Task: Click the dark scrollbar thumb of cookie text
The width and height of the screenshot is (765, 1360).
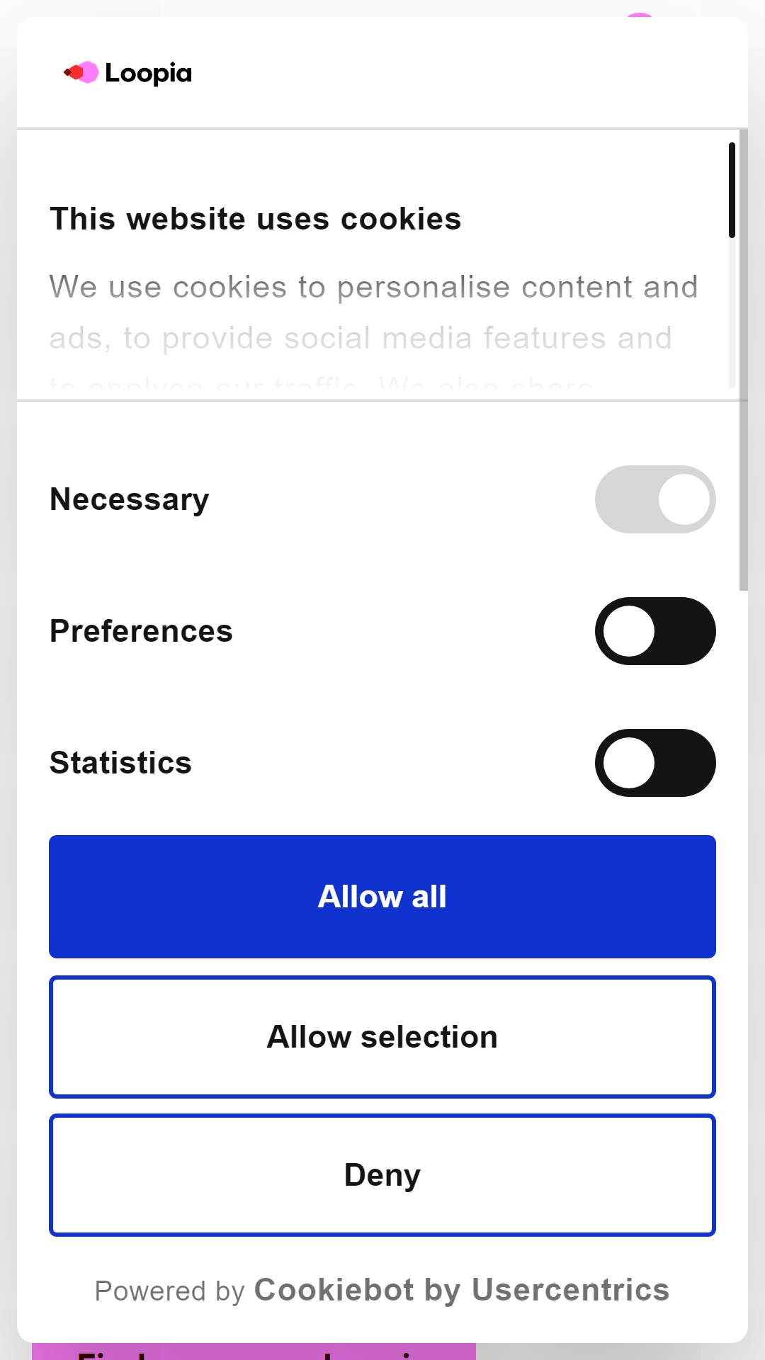Action: 732,190
